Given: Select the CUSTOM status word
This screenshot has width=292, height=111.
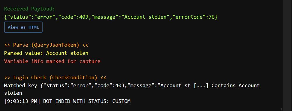Looking at the screenshot, I should click(x=121, y=101).
